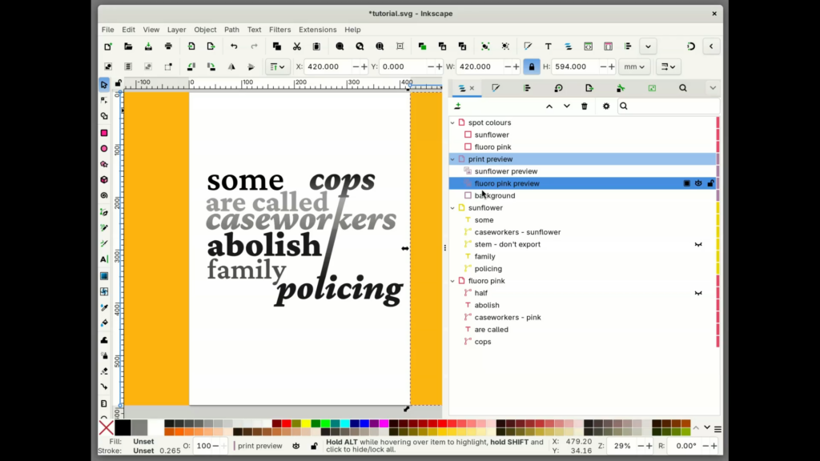Select the Ellipse tool
The height and width of the screenshot is (461, 820).
pos(104,148)
